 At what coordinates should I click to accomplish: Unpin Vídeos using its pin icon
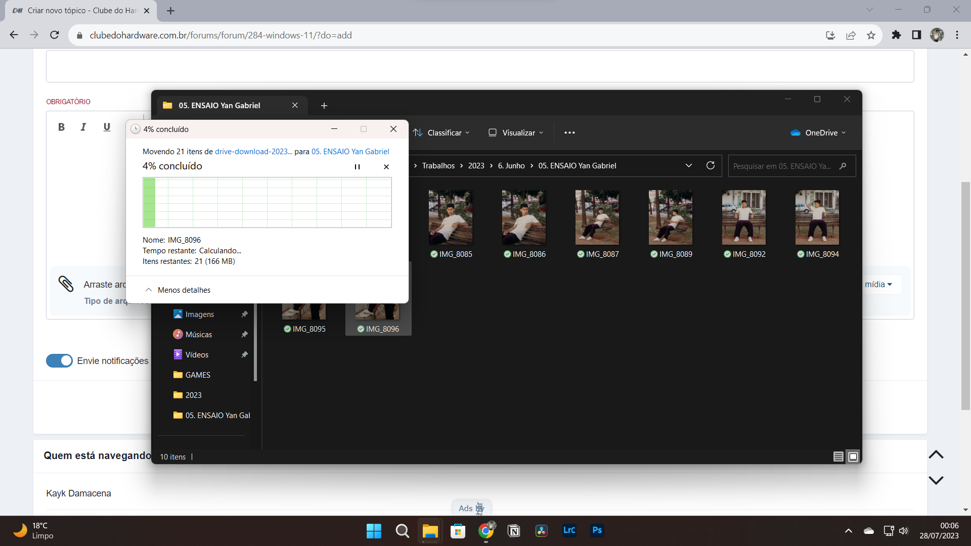click(244, 355)
